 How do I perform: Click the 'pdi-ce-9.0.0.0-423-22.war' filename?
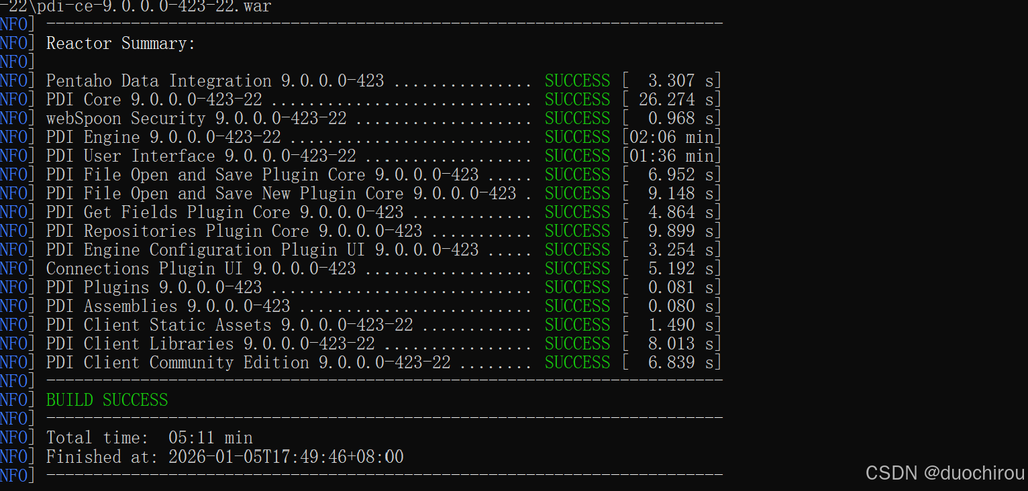click(x=154, y=7)
